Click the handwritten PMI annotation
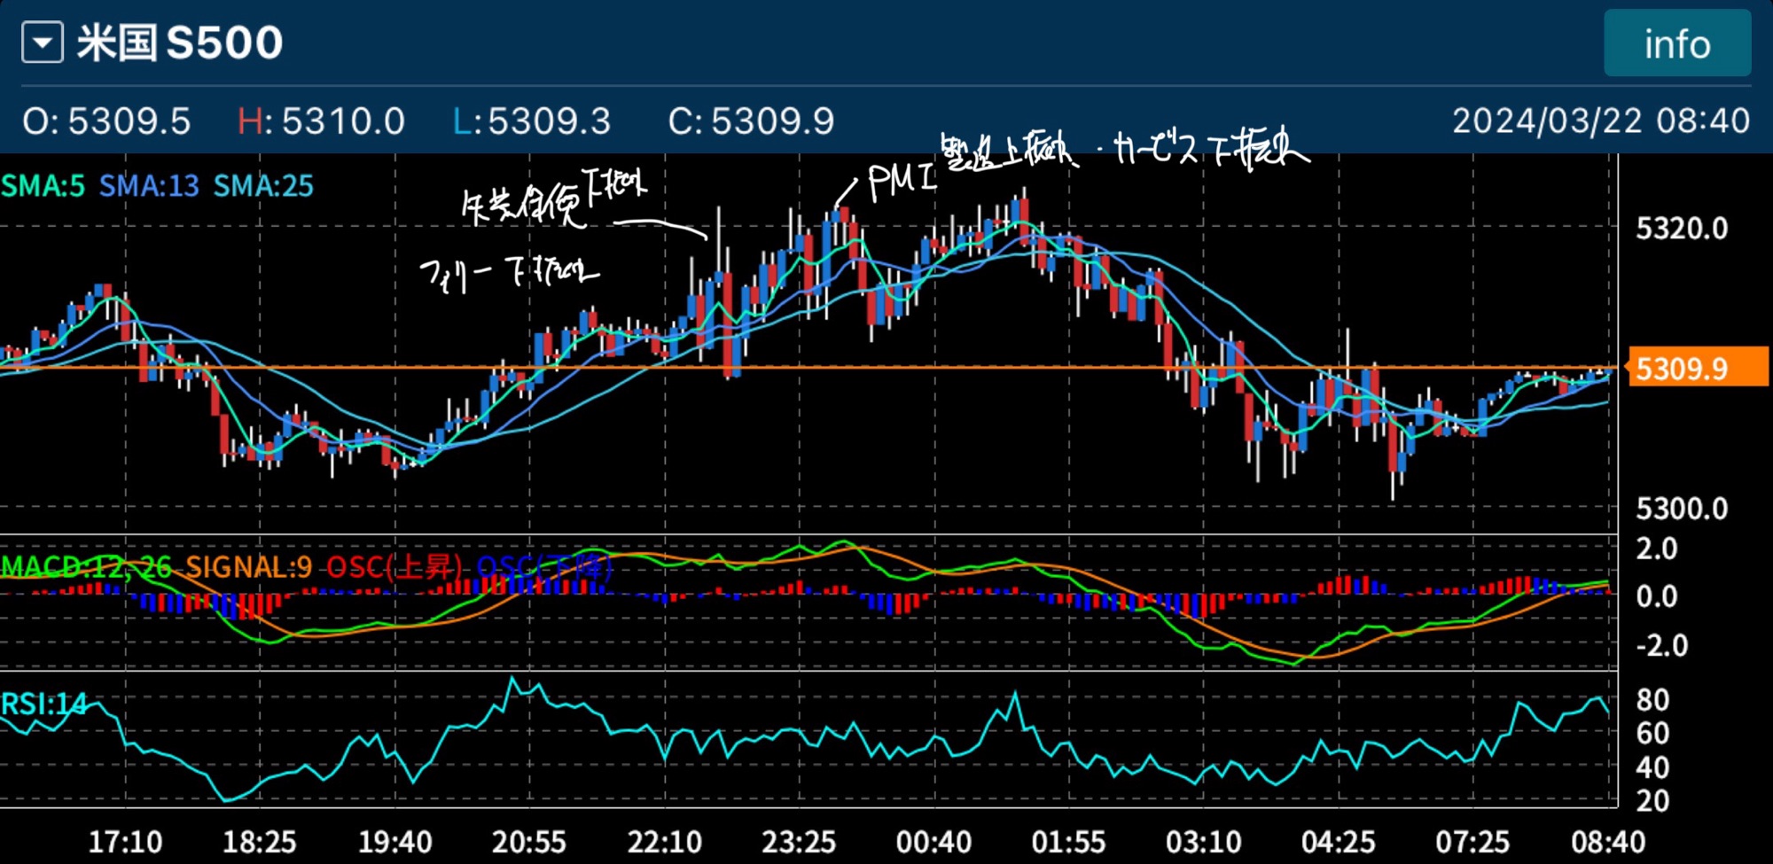The width and height of the screenshot is (1773, 864). 901,181
